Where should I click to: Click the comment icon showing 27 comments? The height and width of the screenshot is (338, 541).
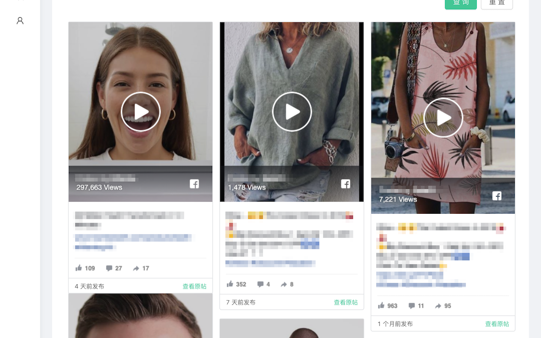click(109, 268)
